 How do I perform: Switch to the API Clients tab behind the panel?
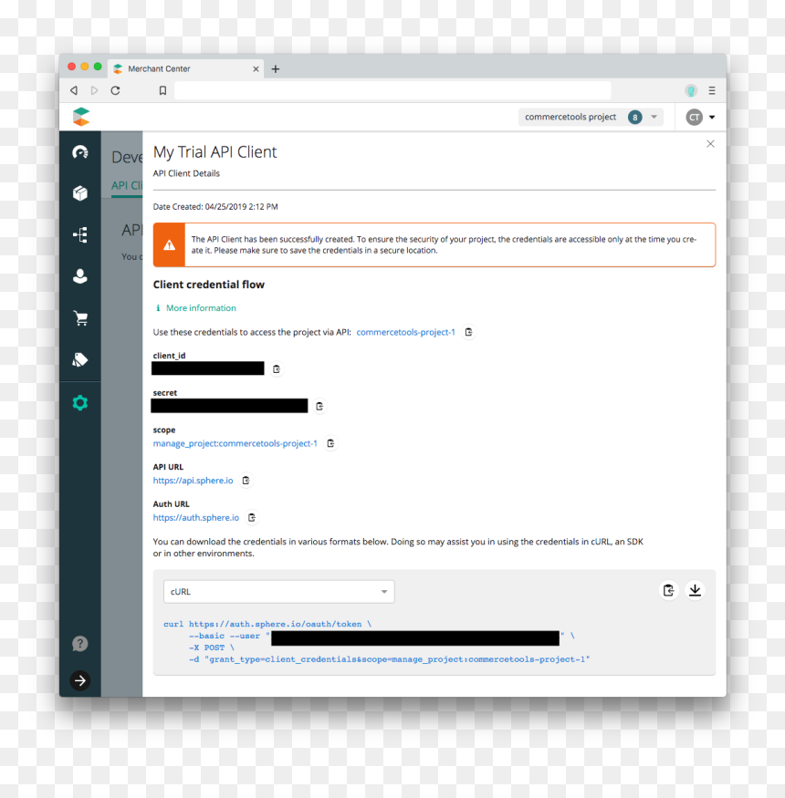click(127, 185)
